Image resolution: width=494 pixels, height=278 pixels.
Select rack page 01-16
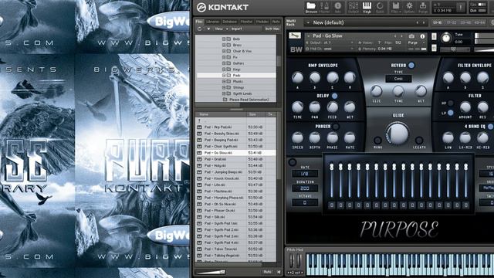tap(437, 22)
